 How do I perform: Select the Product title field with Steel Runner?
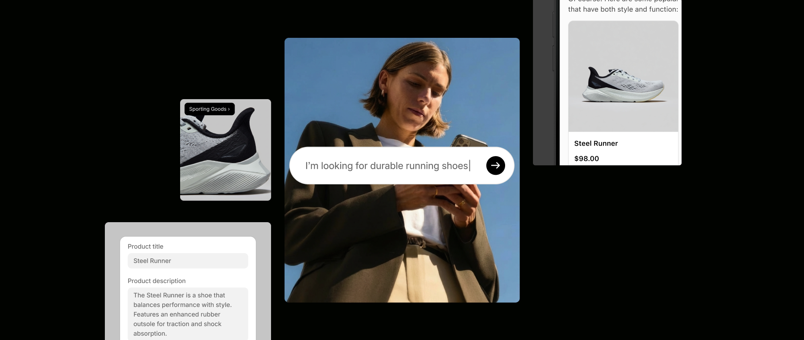tap(188, 261)
